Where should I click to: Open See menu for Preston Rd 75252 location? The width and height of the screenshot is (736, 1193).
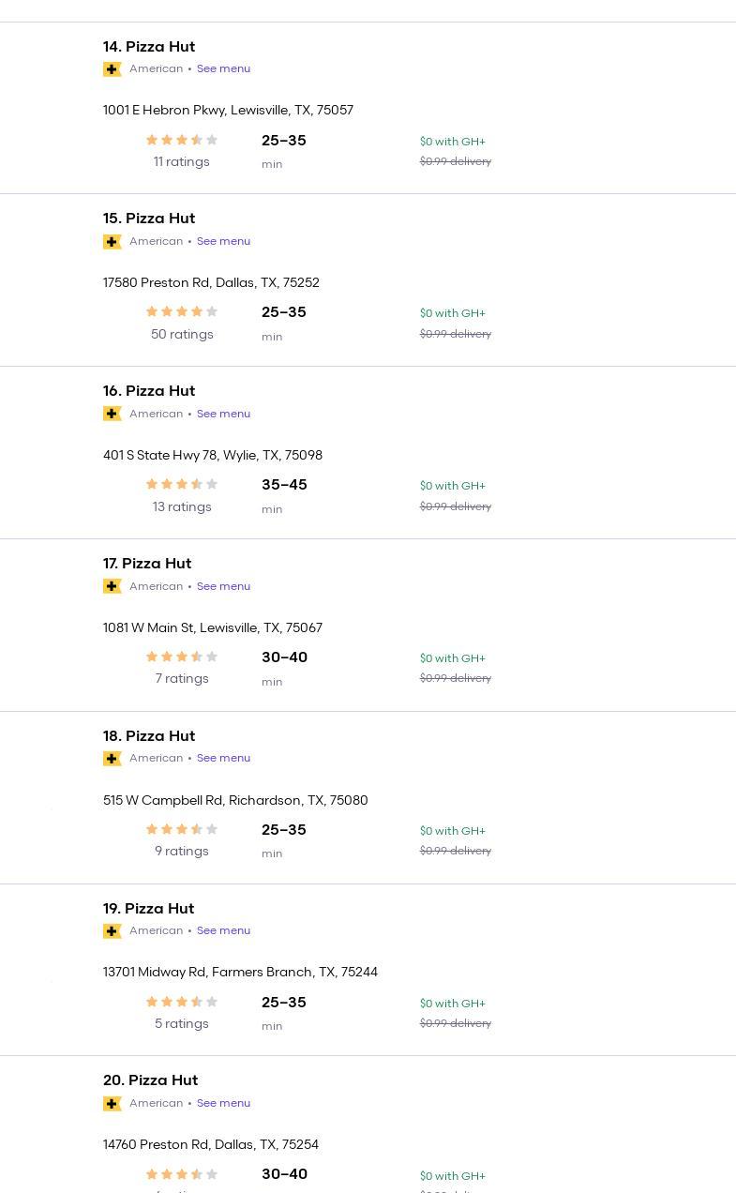pos(223,241)
